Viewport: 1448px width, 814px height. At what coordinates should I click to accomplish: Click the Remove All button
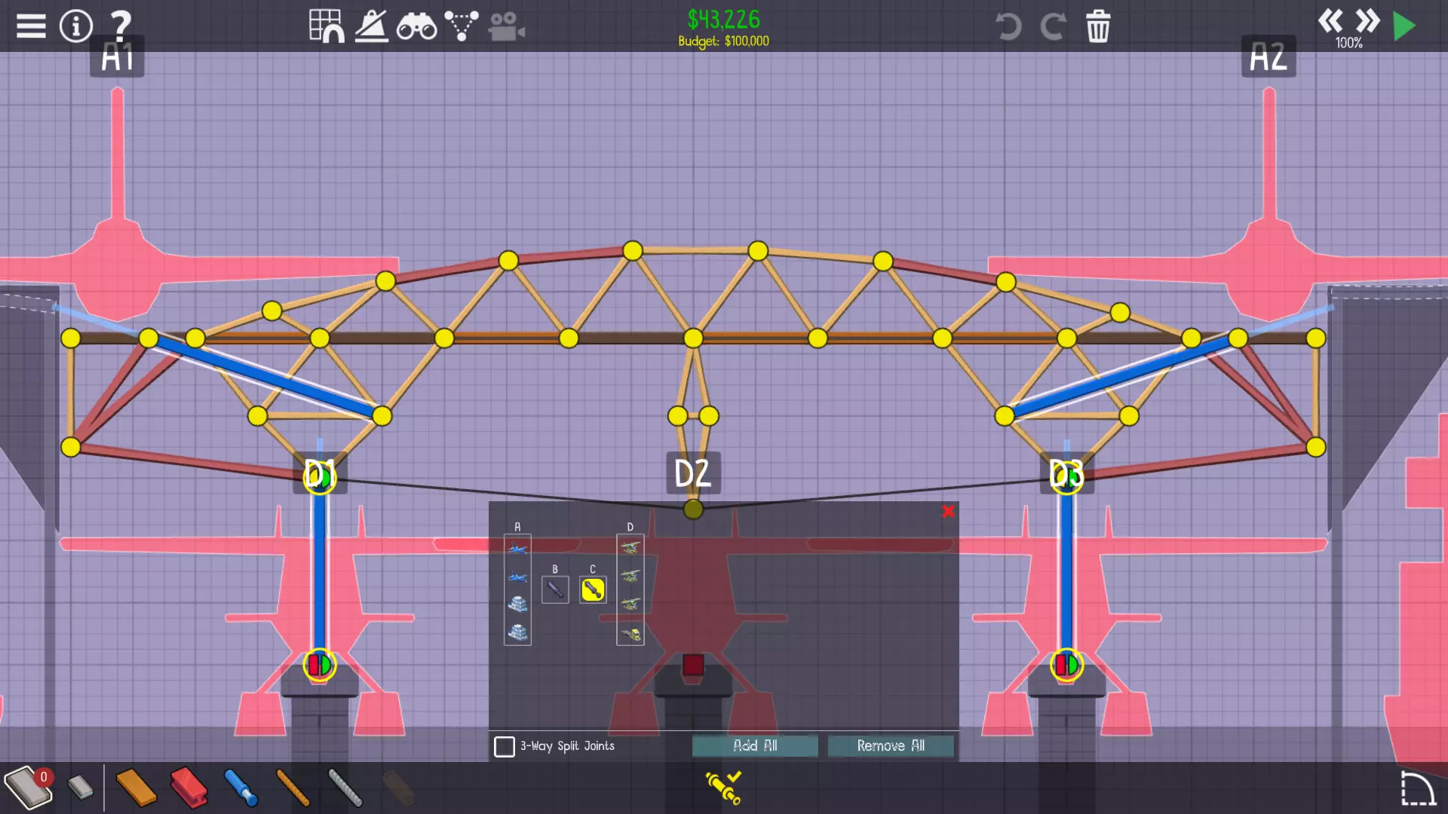click(x=891, y=745)
